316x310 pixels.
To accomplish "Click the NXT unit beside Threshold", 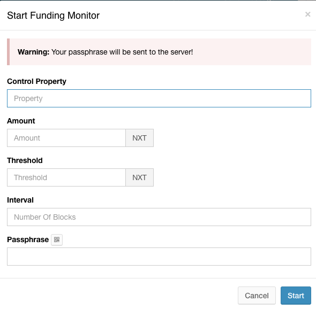I will click(139, 177).
